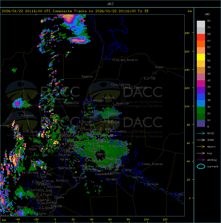
Task: Click the 'Tz 35' value in header
Action: (143, 11)
